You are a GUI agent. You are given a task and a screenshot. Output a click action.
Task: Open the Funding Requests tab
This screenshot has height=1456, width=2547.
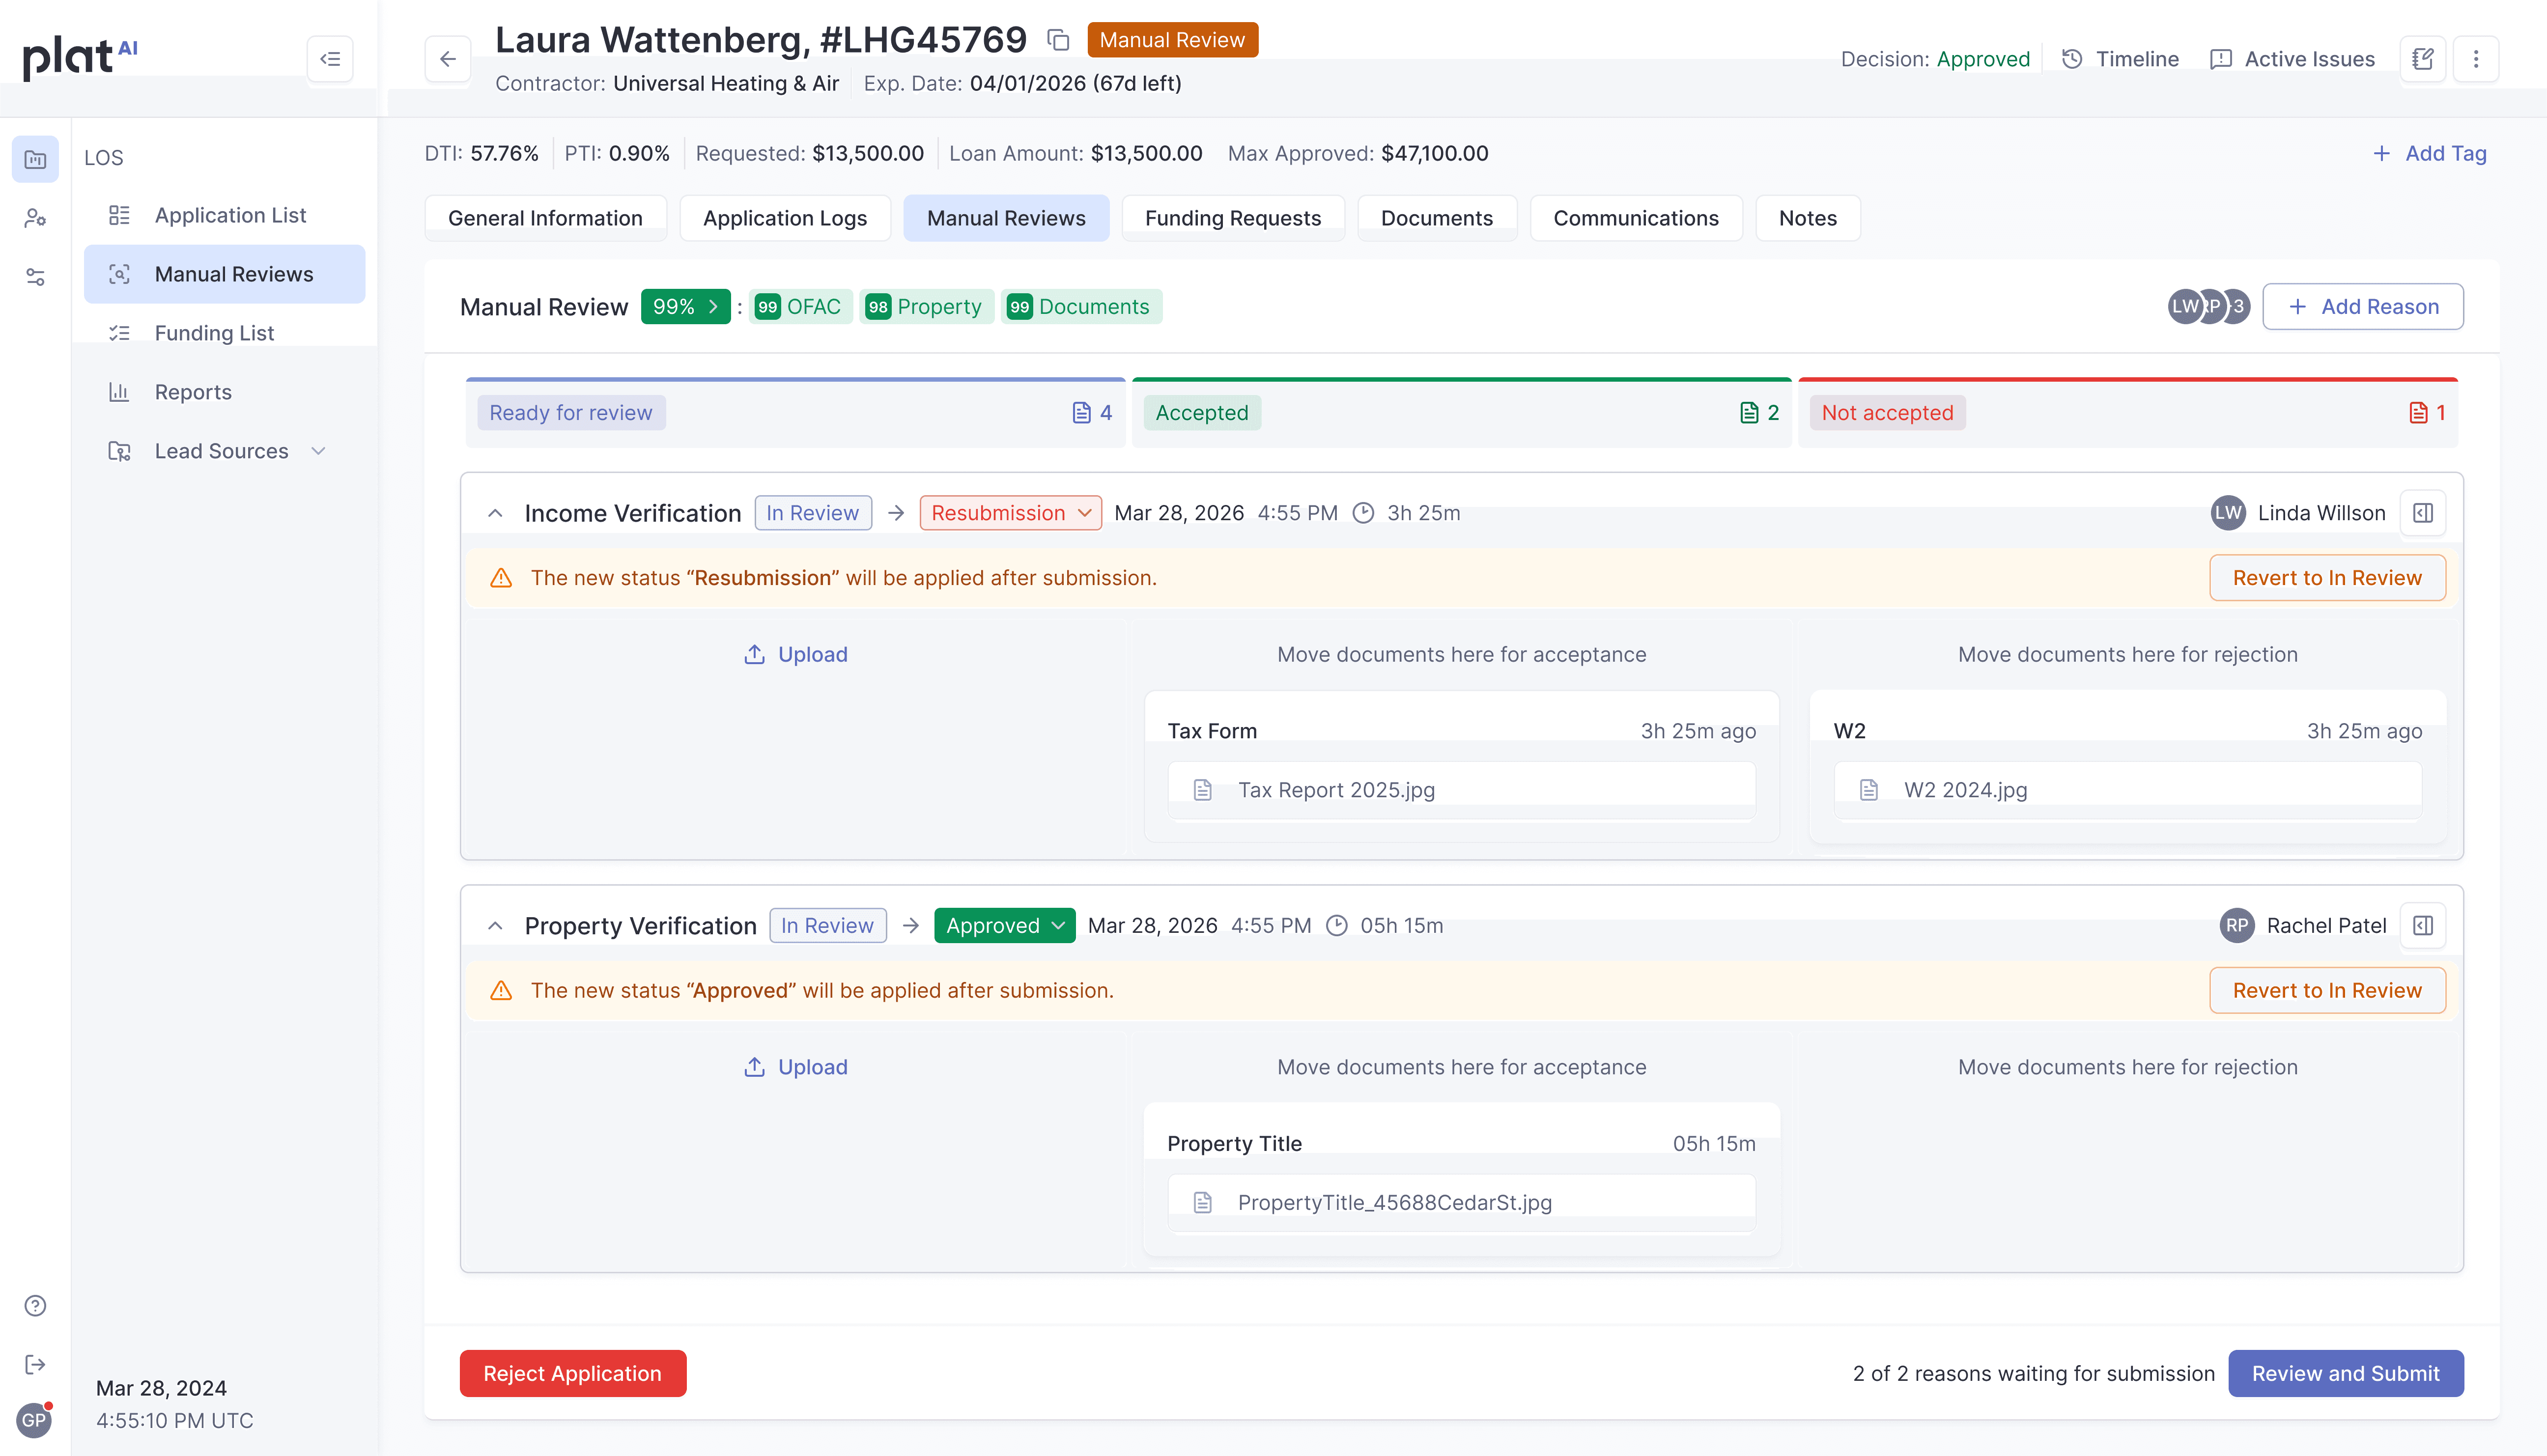(1232, 218)
